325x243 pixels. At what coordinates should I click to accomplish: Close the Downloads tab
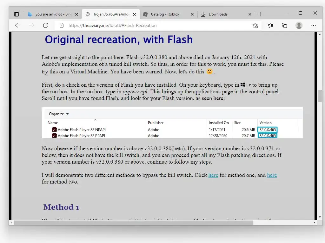(250, 15)
